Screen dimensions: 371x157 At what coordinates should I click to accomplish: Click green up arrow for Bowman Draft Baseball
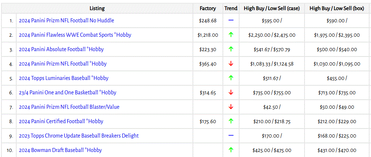(x=231, y=150)
